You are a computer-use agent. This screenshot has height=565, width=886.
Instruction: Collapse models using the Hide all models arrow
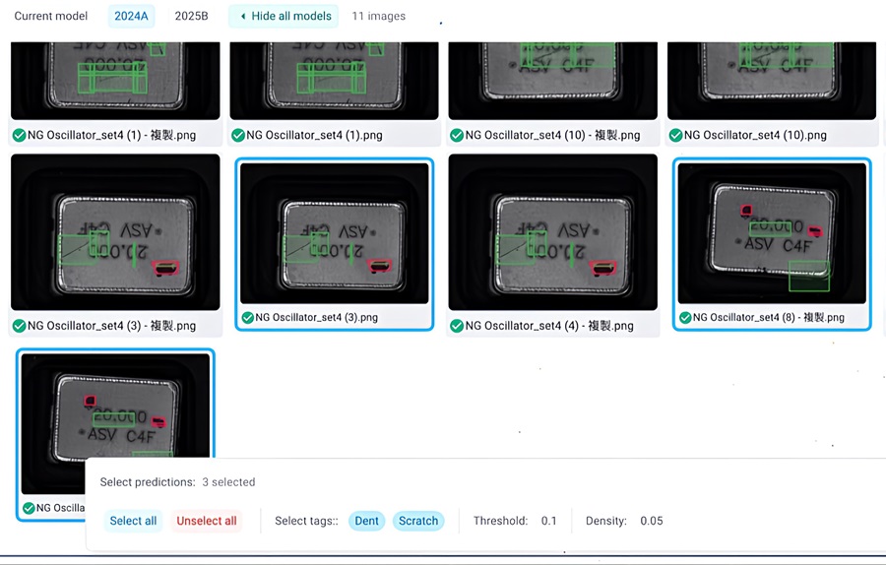[x=243, y=17]
